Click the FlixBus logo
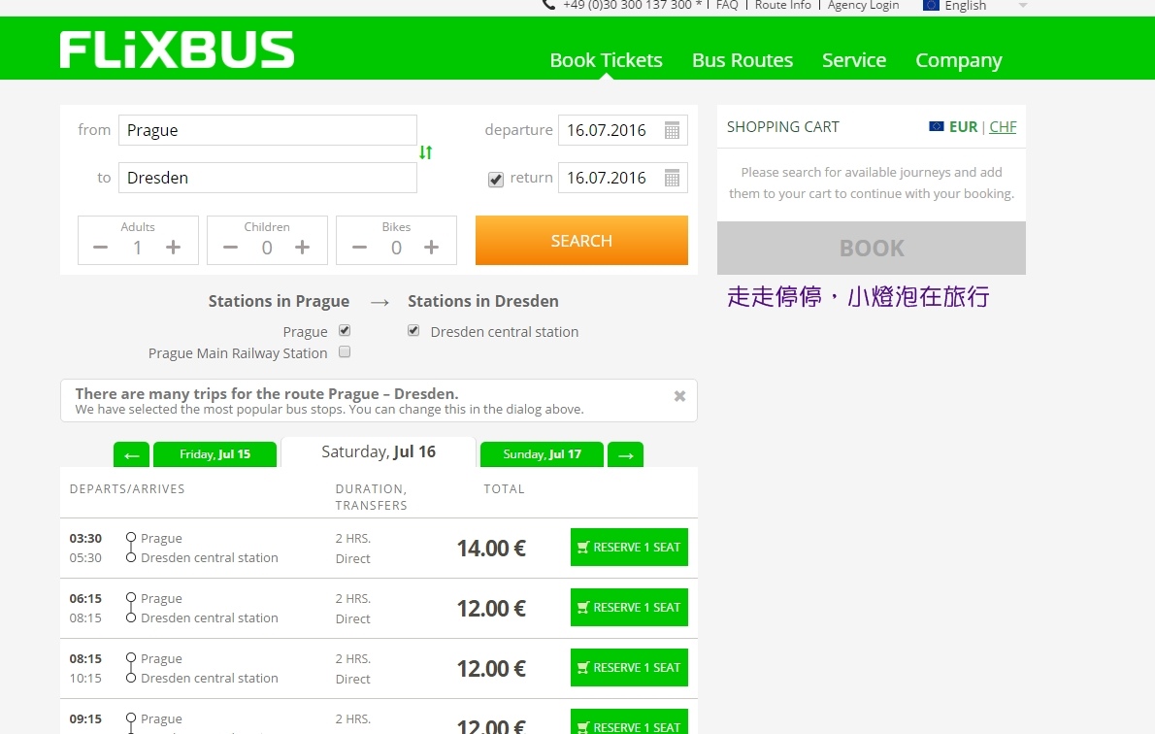Viewport: 1155px width, 734px height. (x=177, y=50)
